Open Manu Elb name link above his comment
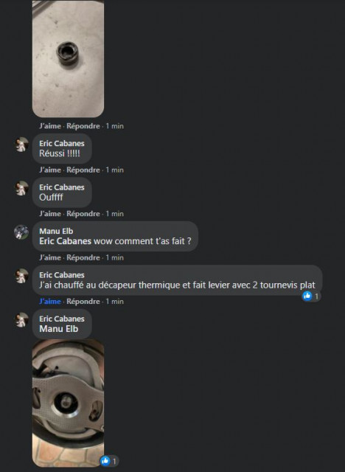The image size is (345, 472). (x=56, y=231)
